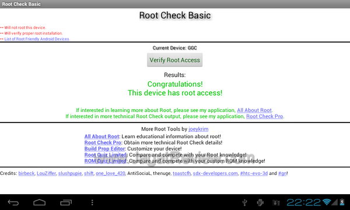
Task: Open the sdx-developers.com credit link
Action: coord(215,173)
